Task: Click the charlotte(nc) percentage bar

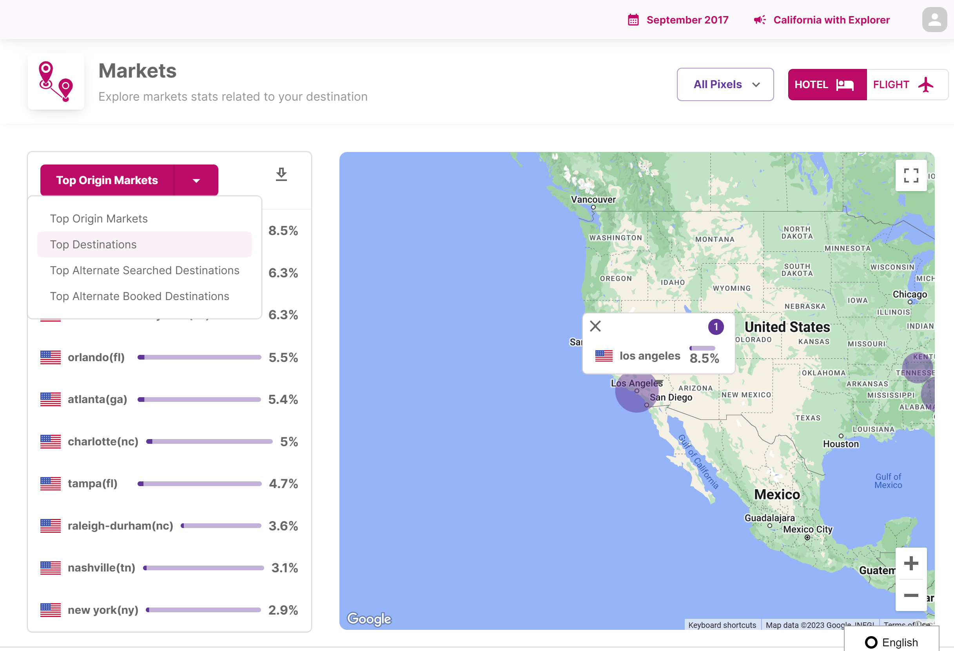Action: tap(209, 441)
